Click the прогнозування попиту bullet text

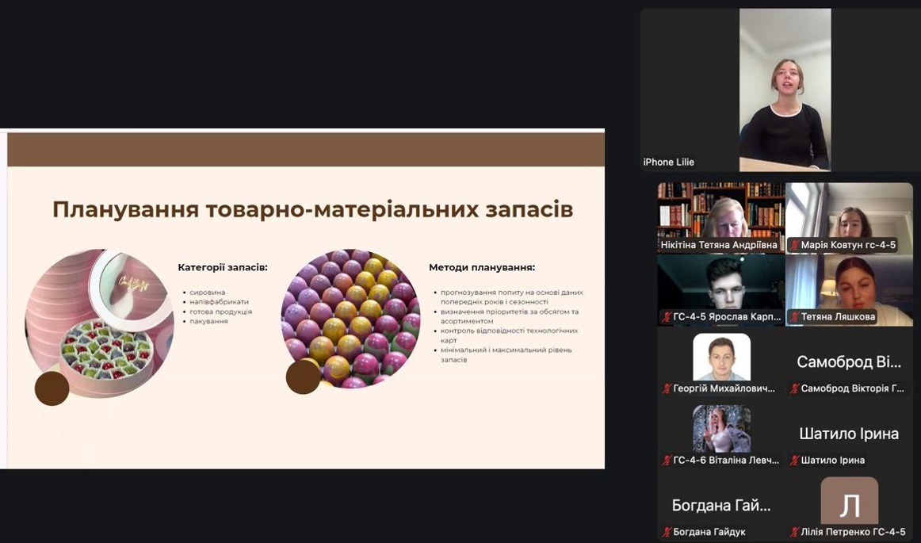coord(511,296)
